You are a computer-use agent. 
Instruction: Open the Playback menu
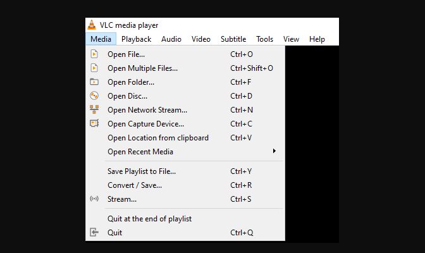coord(136,39)
